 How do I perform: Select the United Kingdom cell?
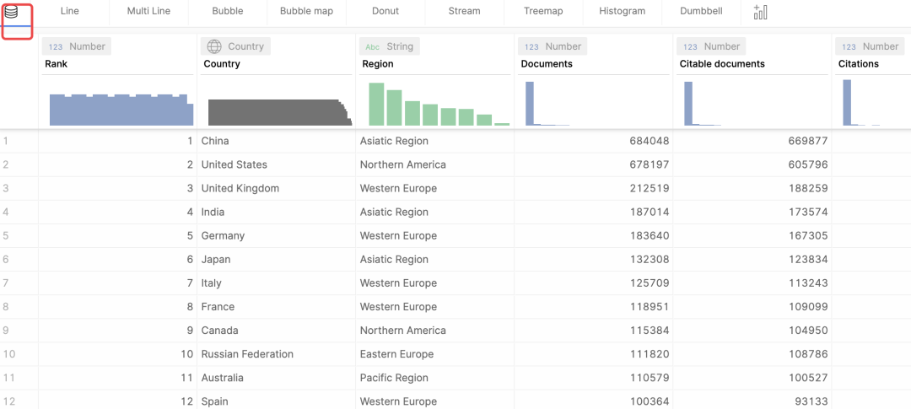276,188
